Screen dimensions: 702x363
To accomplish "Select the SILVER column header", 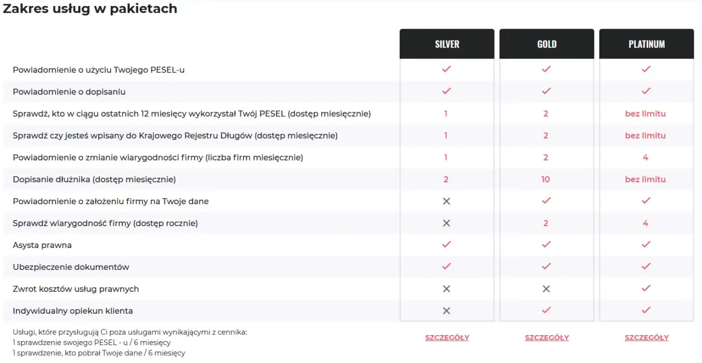I will click(x=446, y=43).
